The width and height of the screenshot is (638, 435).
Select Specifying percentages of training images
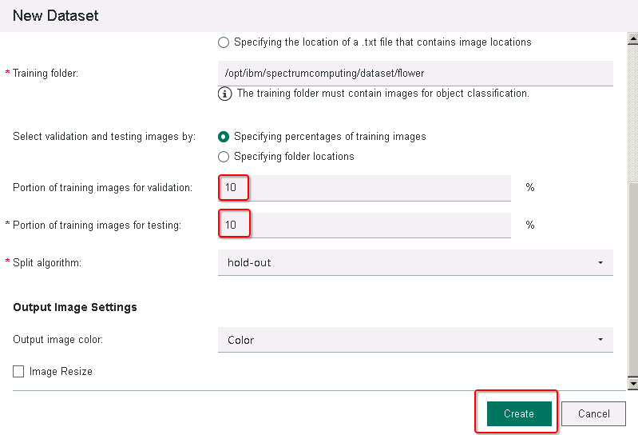click(x=224, y=137)
